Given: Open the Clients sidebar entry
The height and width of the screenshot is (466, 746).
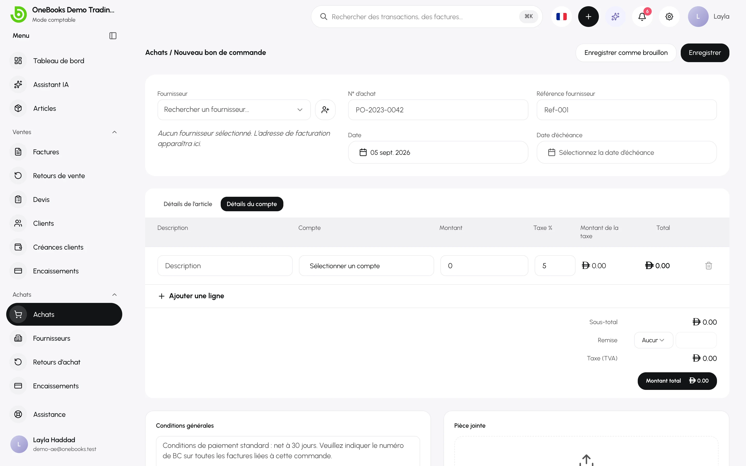Looking at the screenshot, I should [x=64, y=223].
